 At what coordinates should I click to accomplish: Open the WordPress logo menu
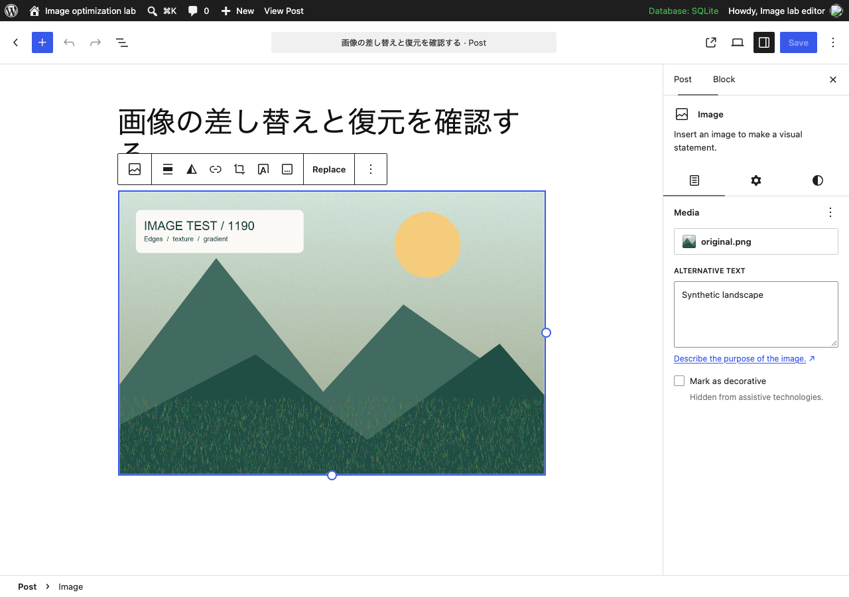coord(11,11)
